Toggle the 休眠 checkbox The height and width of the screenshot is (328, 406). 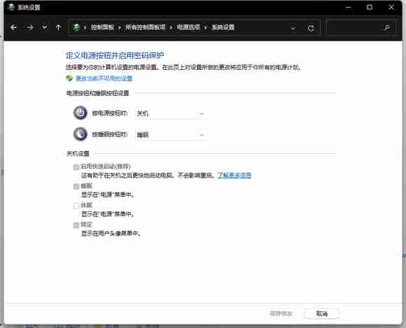coord(76,206)
